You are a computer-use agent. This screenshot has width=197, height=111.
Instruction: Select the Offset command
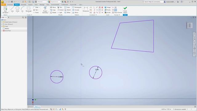click(67, 13)
